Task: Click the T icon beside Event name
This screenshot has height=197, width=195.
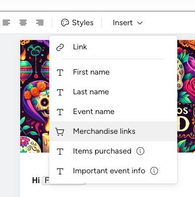Action: point(60,112)
